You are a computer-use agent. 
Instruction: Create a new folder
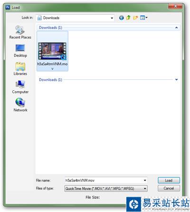click(135, 18)
